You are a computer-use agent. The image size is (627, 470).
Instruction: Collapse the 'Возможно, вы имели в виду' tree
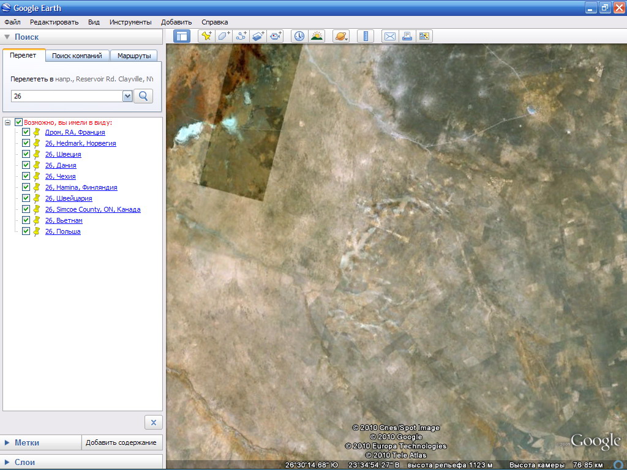coord(7,122)
